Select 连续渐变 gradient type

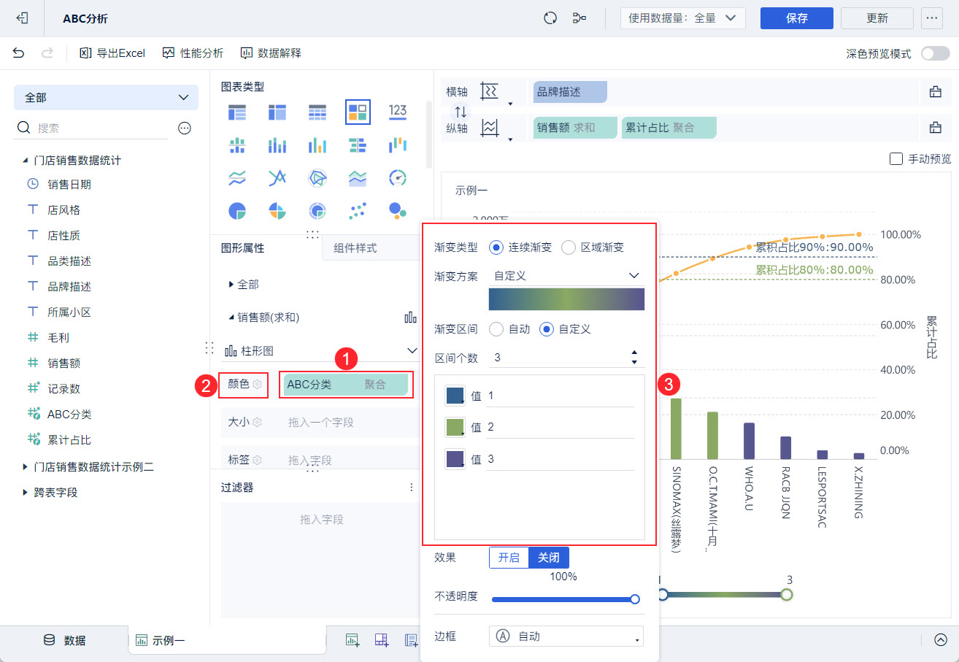pyautogui.click(x=496, y=247)
